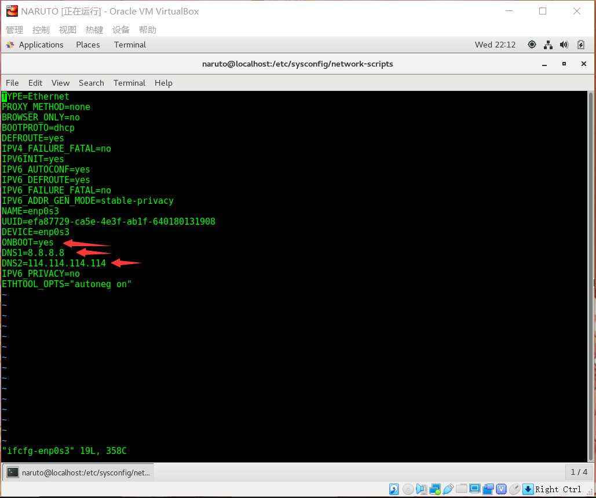Click the 1/4 workspace switcher
This screenshot has height=498, width=596.
coord(579,472)
